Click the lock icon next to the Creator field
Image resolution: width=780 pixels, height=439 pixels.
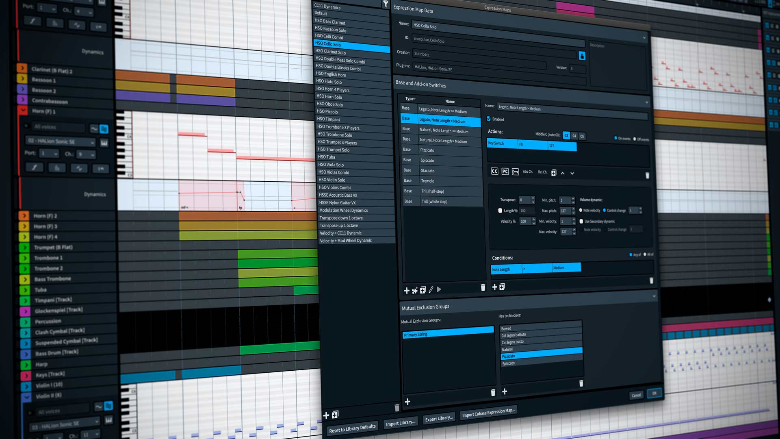(583, 56)
